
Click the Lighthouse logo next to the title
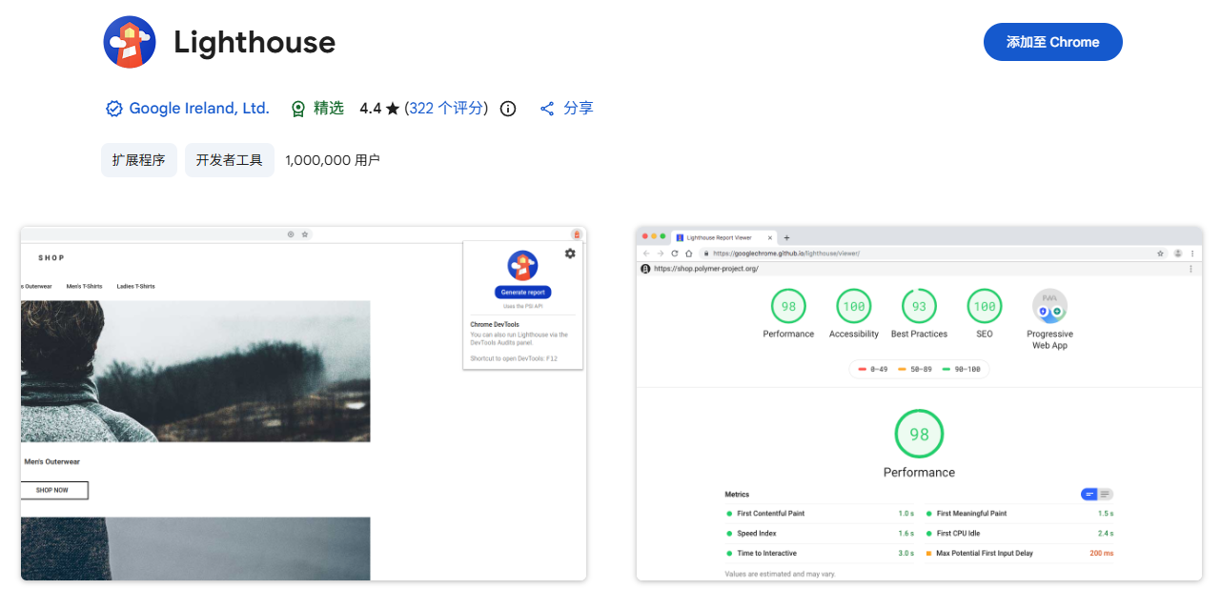click(x=131, y=41)
